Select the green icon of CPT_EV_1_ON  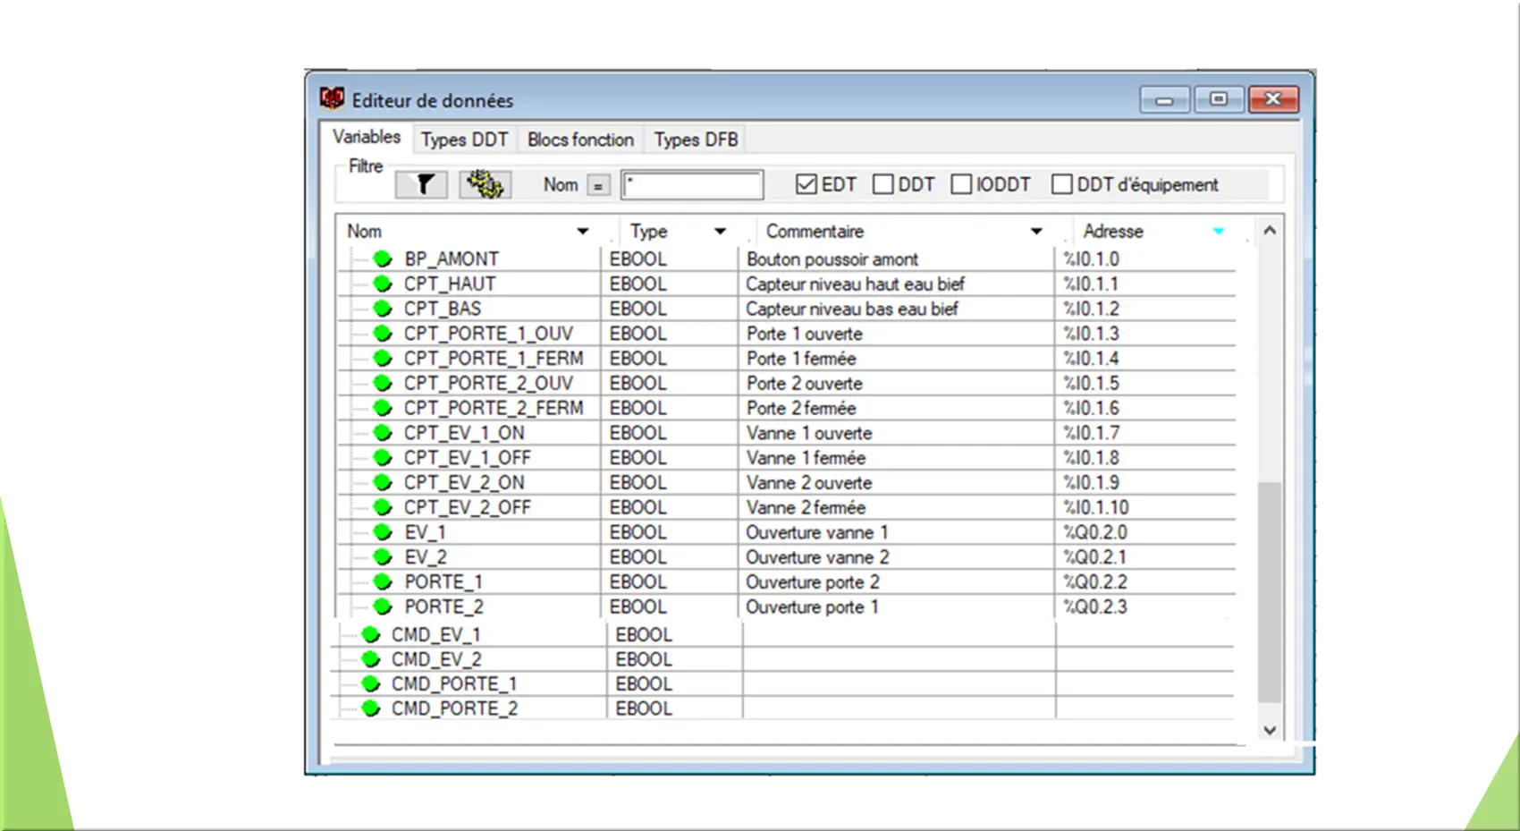click(x=383, y=433)
